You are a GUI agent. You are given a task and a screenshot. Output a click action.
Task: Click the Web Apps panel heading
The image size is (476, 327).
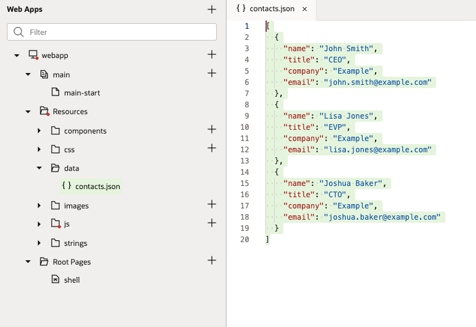[24, 9]
